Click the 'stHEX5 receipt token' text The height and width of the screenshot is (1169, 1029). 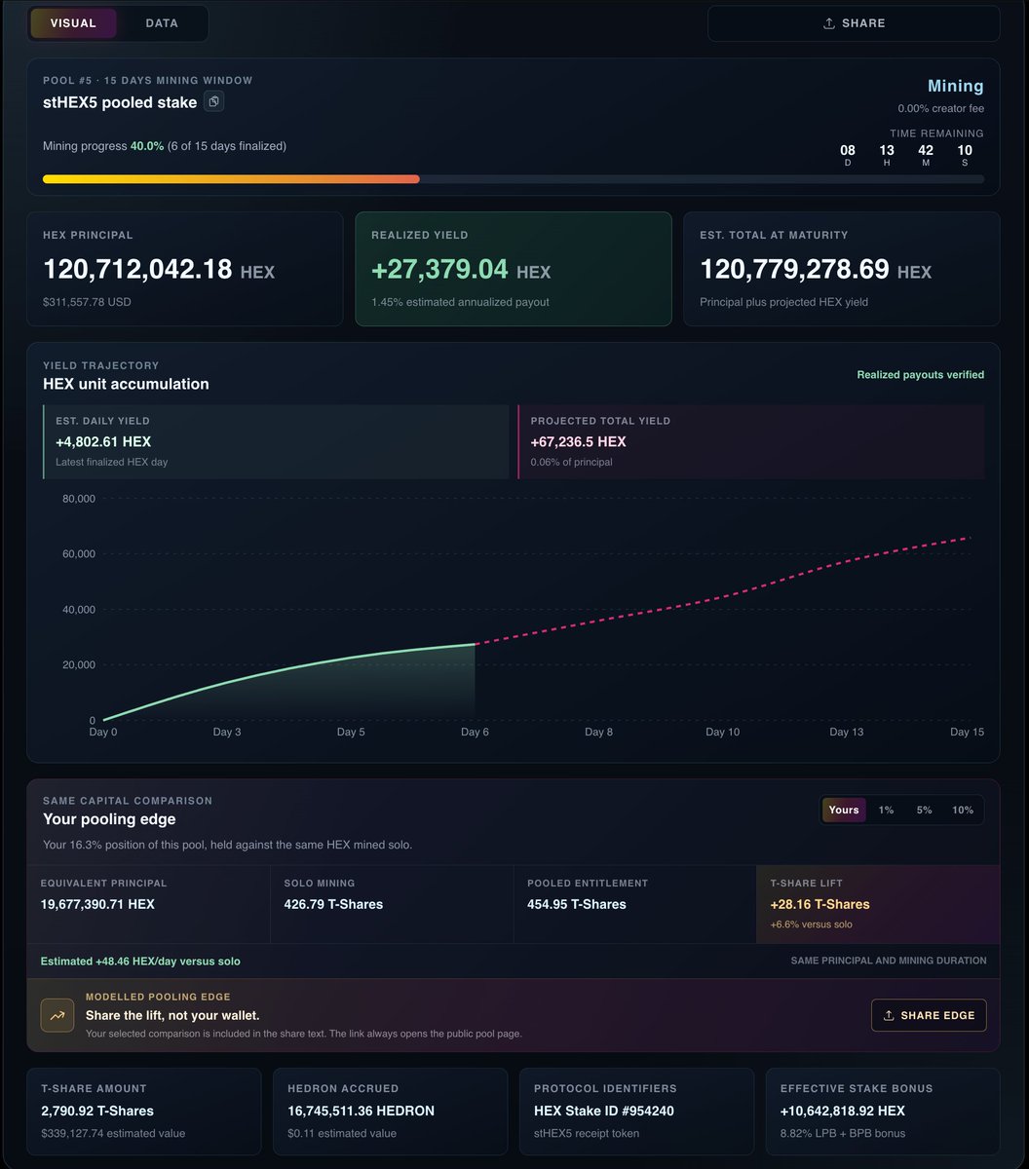pyautogui.click(x=587, y=1133)
